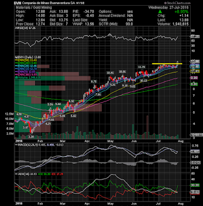The image size is (203, 206).
Task: Select the High price 14.00
Action: click(x=41, y=15)
